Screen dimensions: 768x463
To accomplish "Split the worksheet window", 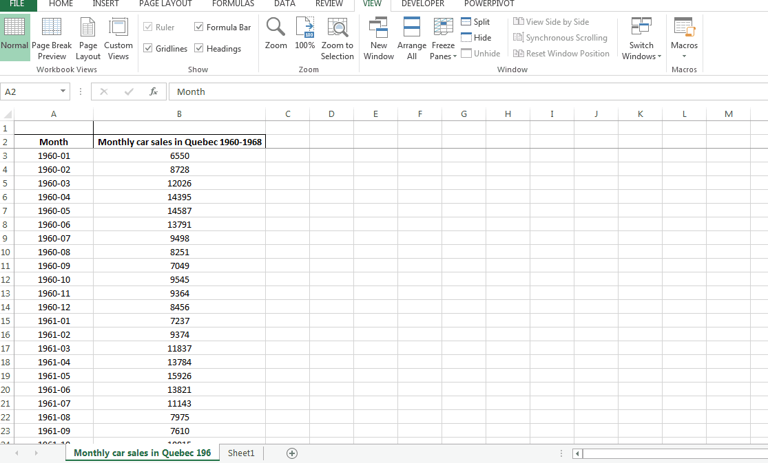I will coord(475,21).
